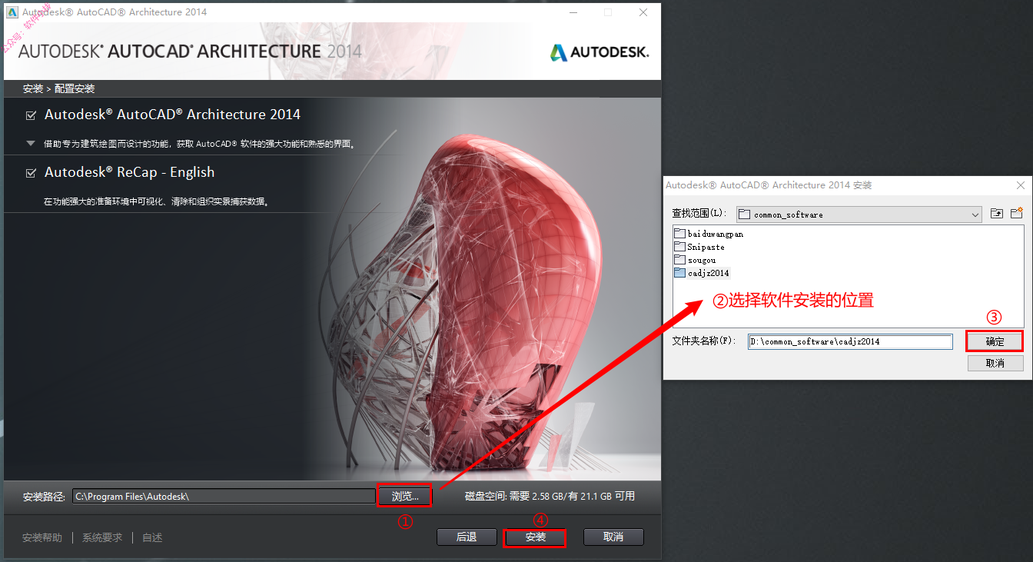Viewport: 1033px width, 562px height.
Task: Select the cadjz2014 folder
Action: (x=702, y=273)
